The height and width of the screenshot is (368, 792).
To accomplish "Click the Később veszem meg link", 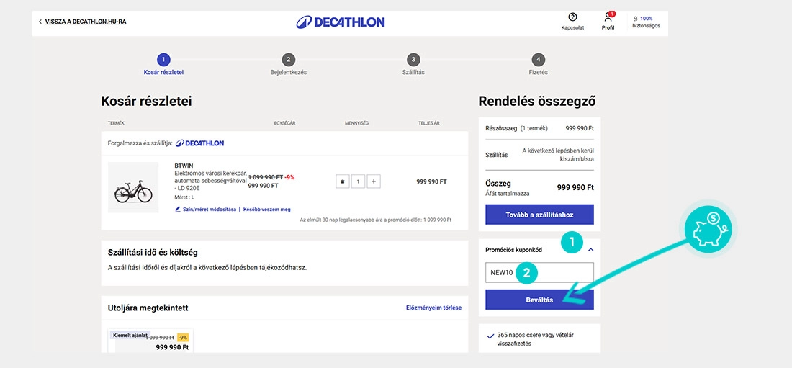I will (266, 210).
